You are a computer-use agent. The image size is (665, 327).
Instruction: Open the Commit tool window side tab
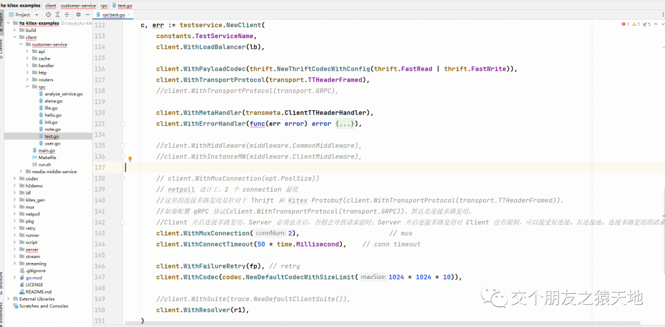[x=2, y=47]
